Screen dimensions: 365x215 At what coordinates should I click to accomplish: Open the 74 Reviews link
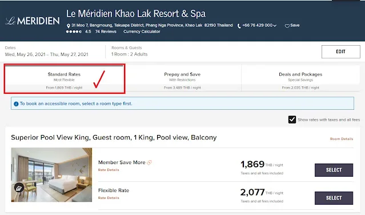point(106,31)
